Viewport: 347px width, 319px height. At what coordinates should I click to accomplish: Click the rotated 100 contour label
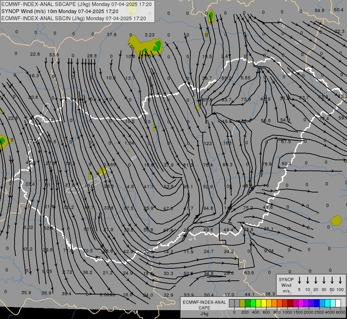pos(131,46)
